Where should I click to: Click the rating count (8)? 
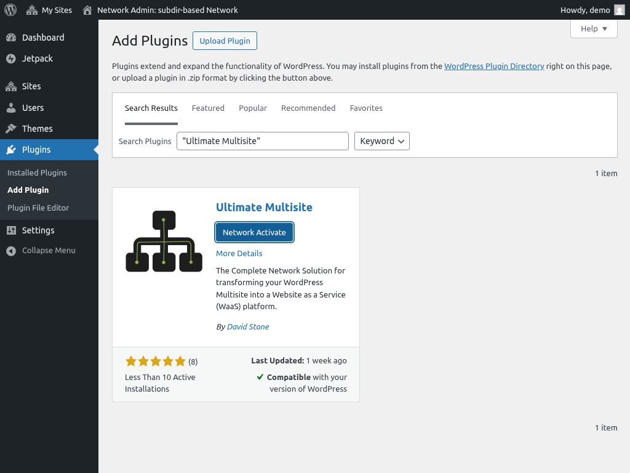pos(193,362)
